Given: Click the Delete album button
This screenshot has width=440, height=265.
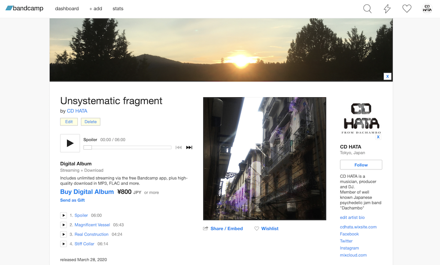Looking at the screenshot, I should (x=90, y=122).
